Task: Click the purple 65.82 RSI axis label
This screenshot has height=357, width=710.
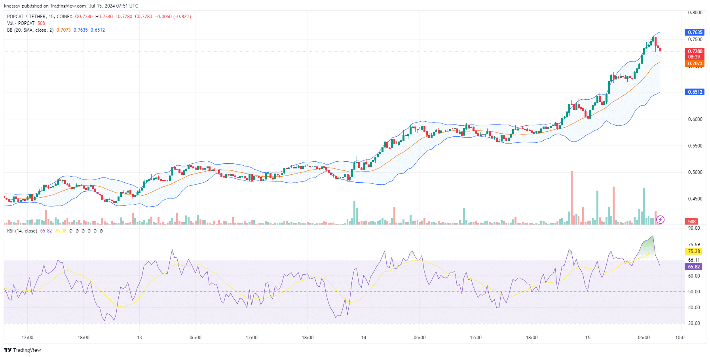Action: 693,267
